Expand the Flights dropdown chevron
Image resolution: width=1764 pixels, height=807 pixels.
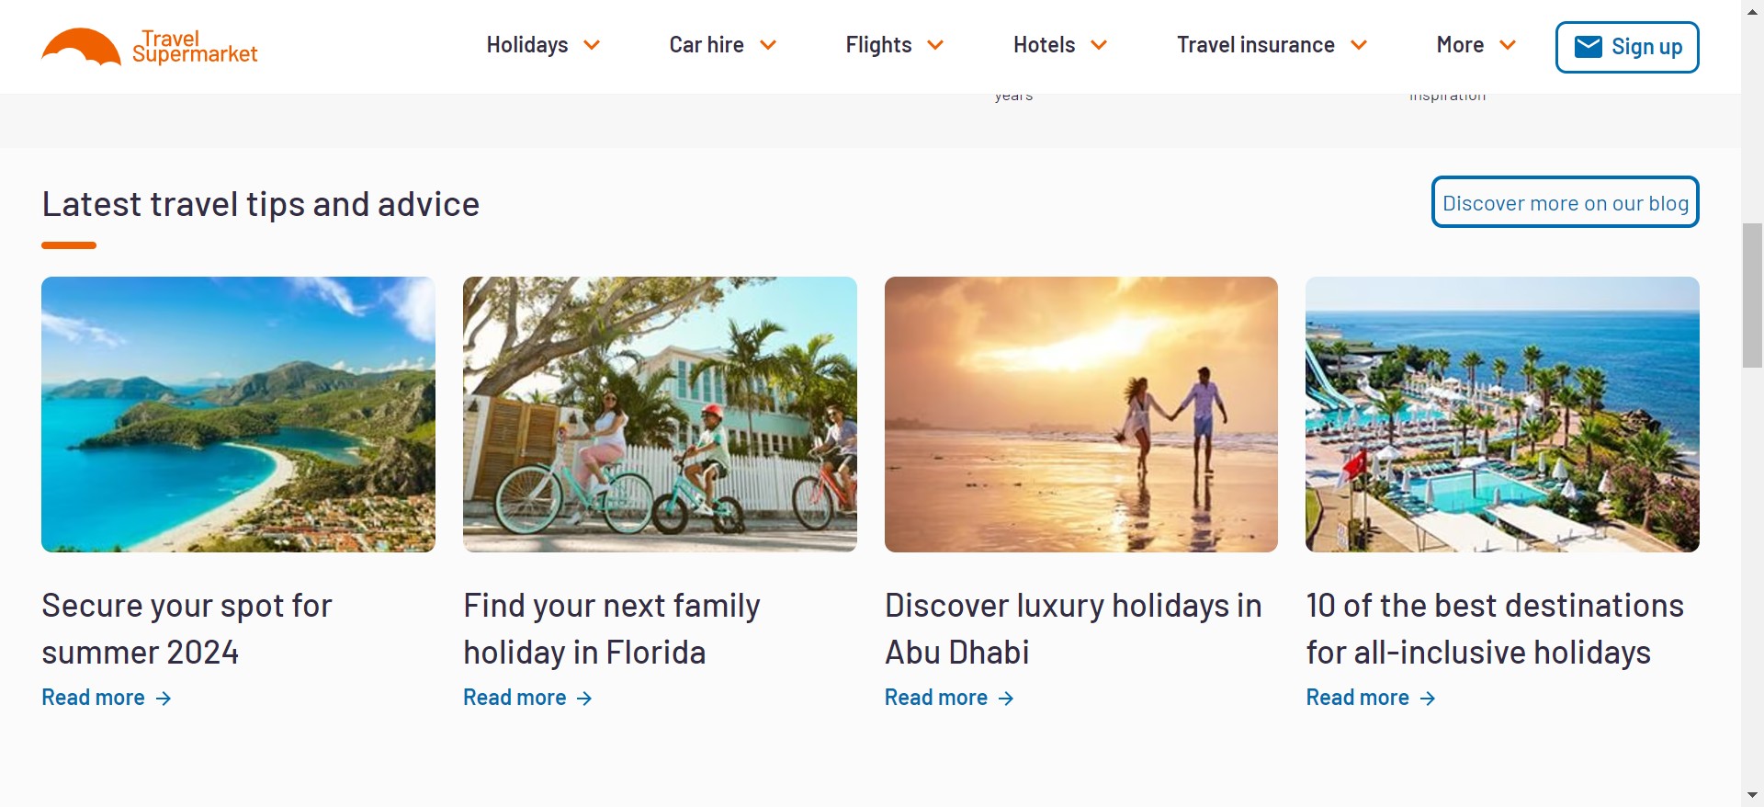point(935,45)
